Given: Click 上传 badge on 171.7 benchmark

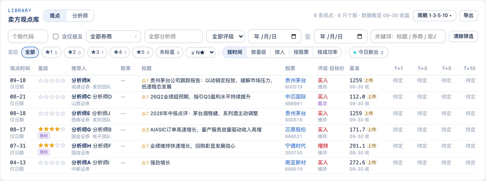Looking at the screenshot, I should (x=372, y=129).
